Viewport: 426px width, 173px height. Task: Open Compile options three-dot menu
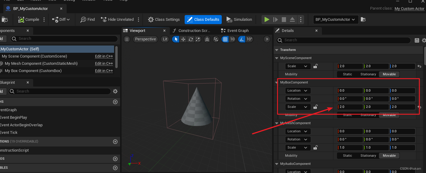tap(44, 20)
